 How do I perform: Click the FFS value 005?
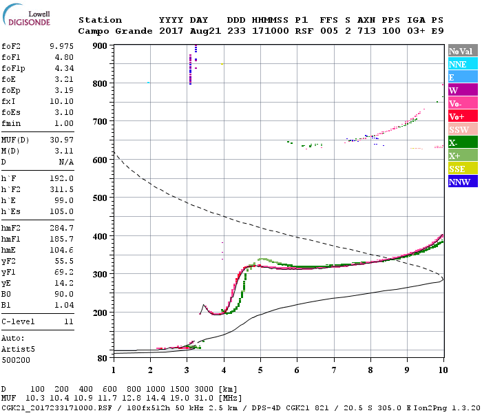click(x=329, y=31)
